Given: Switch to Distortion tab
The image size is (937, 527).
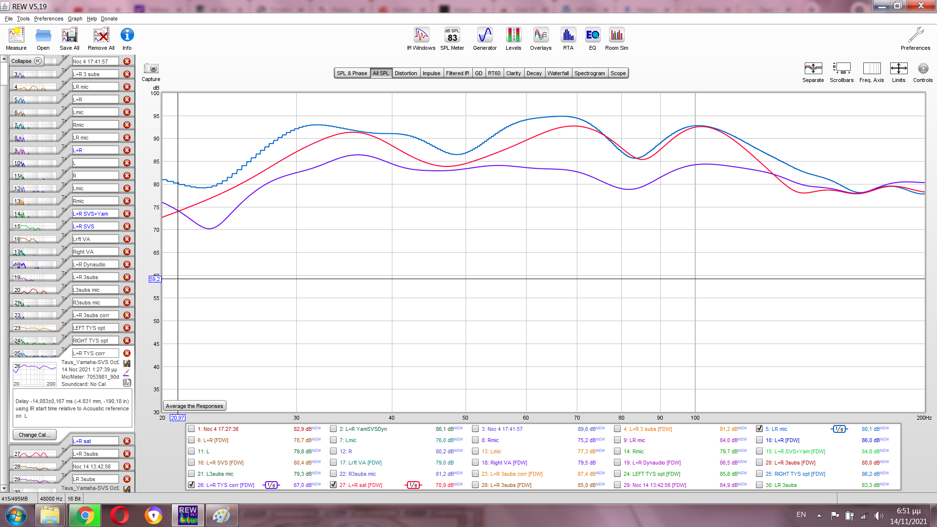Looking at the screenshot, I should (x=406, y=73).
